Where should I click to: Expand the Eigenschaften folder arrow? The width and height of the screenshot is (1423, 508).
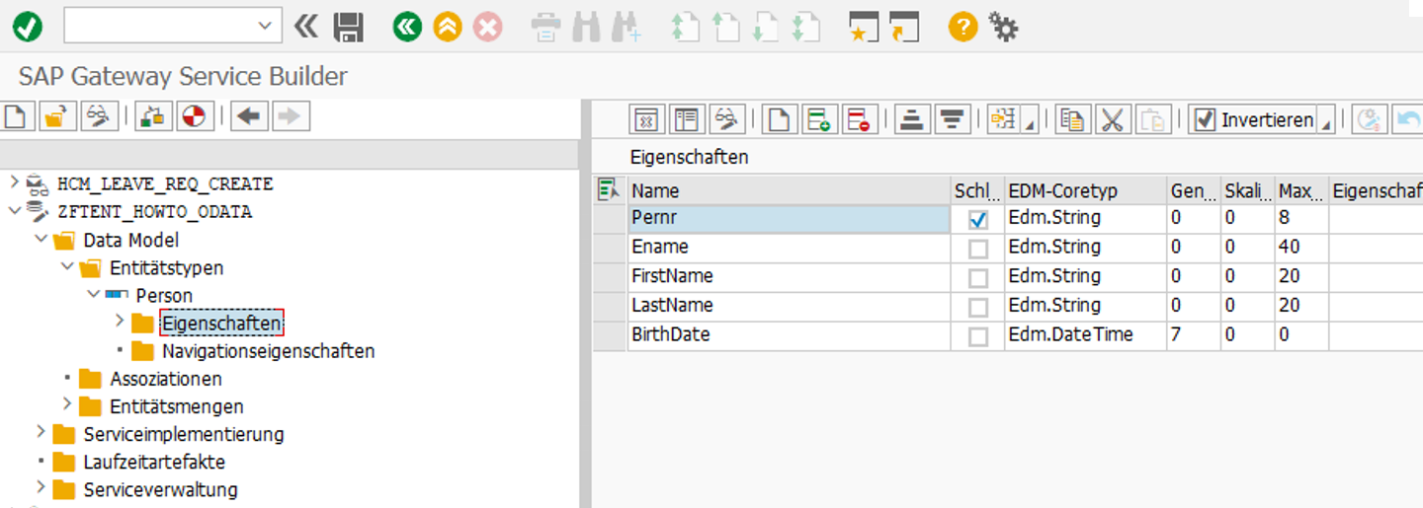120,322
